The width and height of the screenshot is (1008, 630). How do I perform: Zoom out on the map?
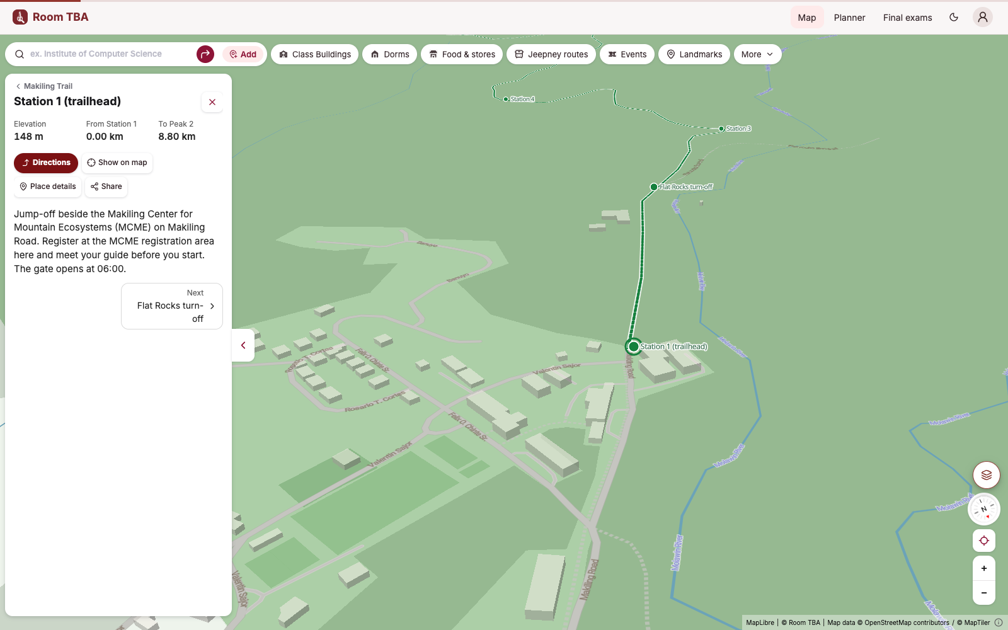(984, 593)
